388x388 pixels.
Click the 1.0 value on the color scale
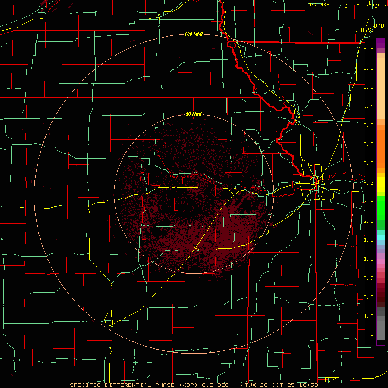(369, 259)
